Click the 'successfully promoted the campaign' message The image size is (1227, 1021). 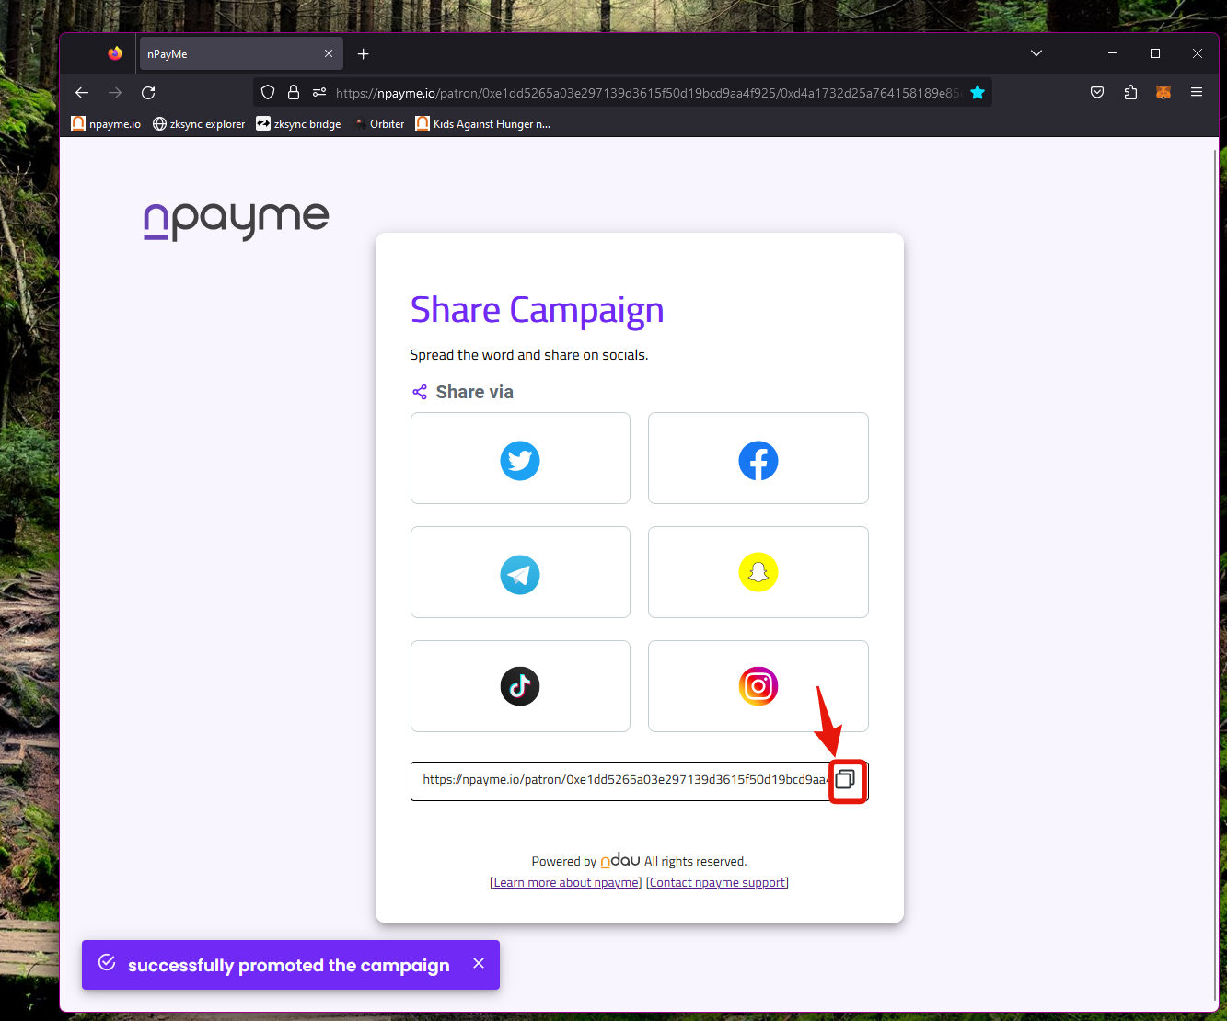289,965
